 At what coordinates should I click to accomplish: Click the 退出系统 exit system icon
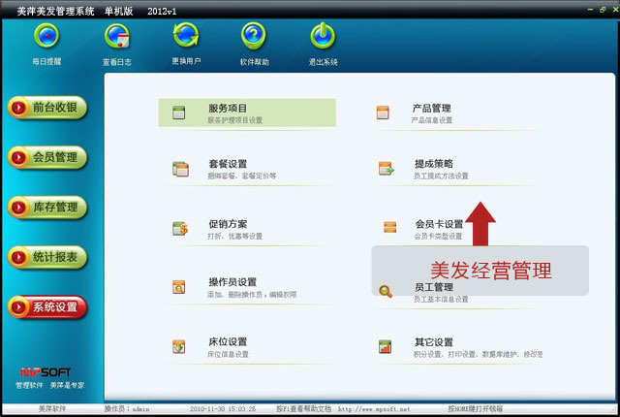point(323,37)
